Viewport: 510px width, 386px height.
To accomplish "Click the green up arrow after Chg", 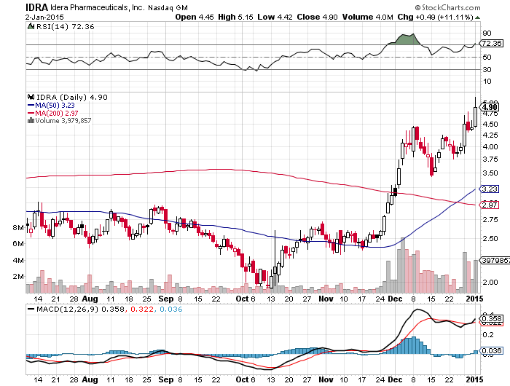I will (x=477, y=17).
